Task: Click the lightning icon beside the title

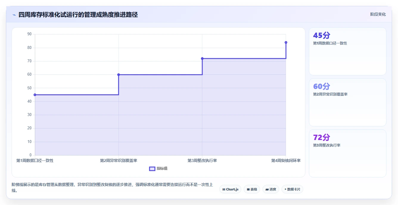Action: tap(14, 15)
